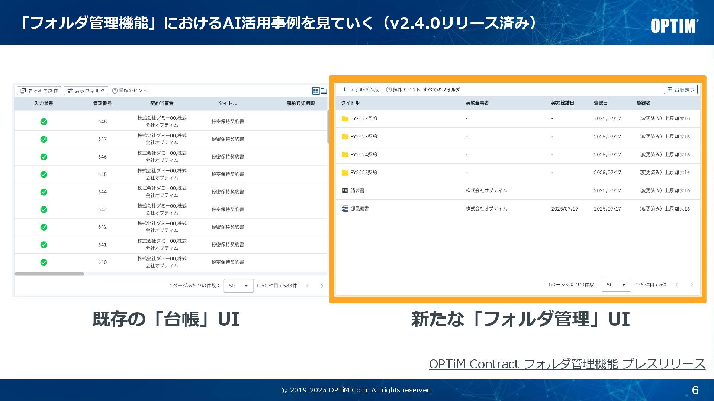Click the green check status of row 647
The image size is (714, 401).
pos(44,139)
